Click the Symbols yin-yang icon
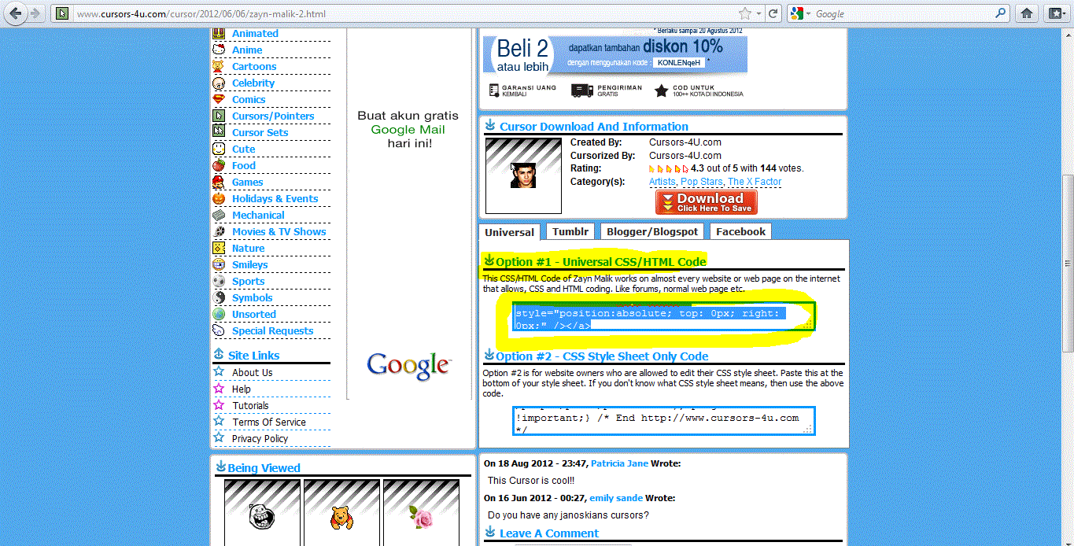Image resolution: width=1074 pixels, height=546 pixels. pyautogui.click(x=219, y=297)
